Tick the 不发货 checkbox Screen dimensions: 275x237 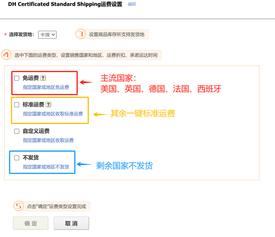tap(17, 158)
